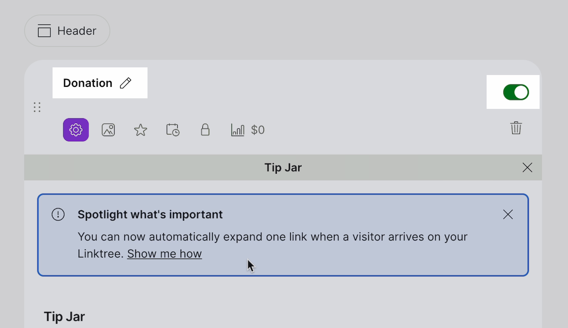Click the star prioritize icon
The height and width of the screenshot is (328, 568).
(x=140, y=130)
